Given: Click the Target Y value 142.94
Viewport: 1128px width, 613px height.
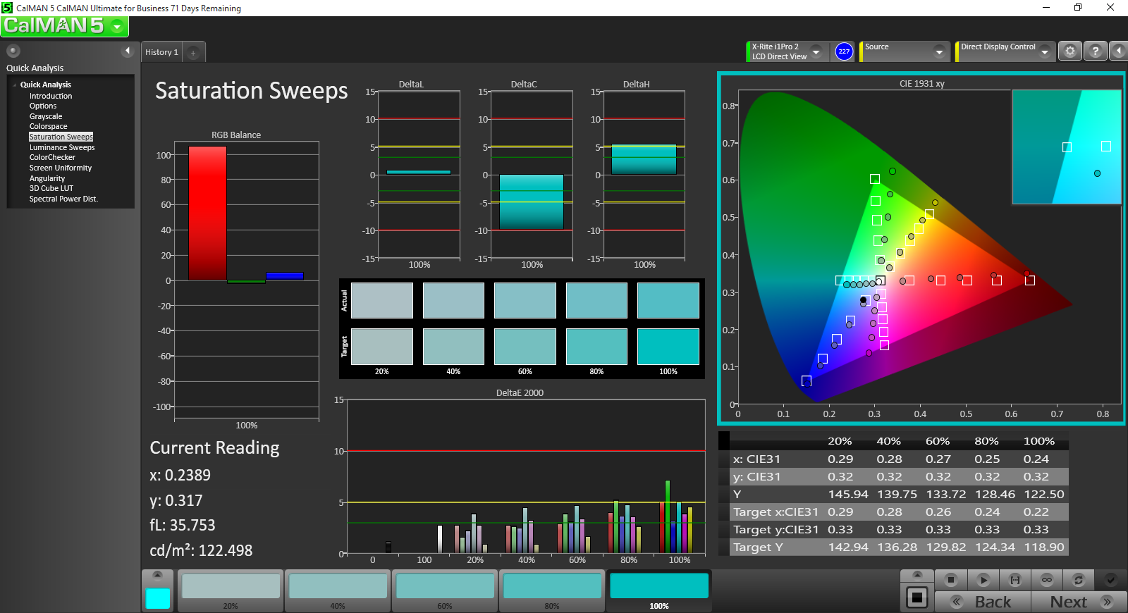Looking at the screenshot, I should [x=848, y=547].
